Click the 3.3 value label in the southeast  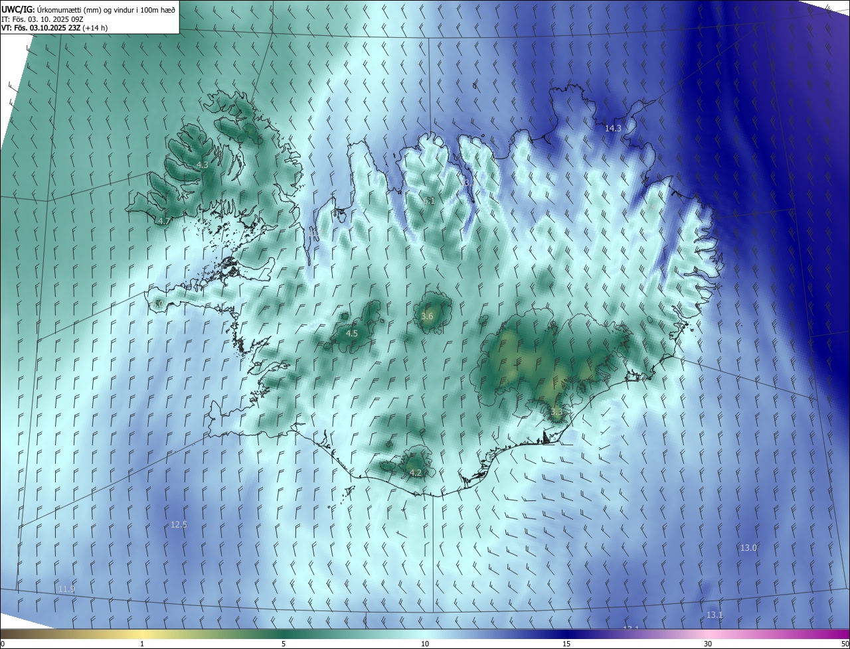coord(556,411)
